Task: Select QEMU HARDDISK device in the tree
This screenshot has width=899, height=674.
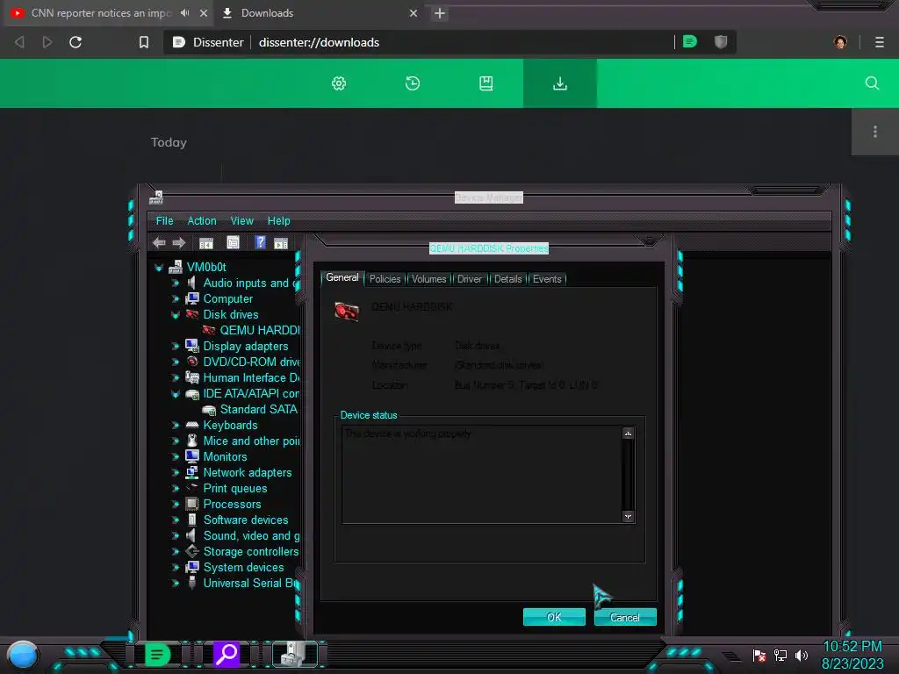Action: coord(259,331)
